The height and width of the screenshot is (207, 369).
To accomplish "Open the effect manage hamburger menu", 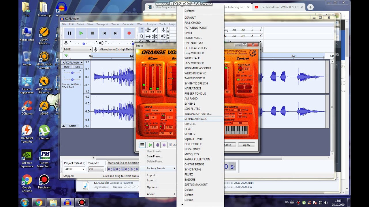I will (142, 145).
